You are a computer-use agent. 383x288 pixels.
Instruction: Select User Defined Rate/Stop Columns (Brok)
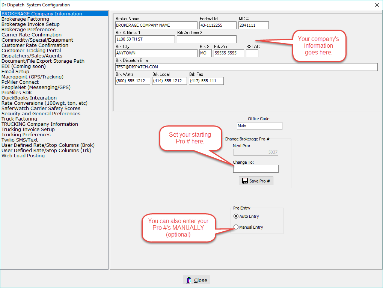(48, 145)
